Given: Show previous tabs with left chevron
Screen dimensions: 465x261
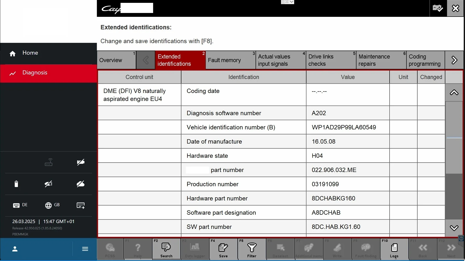Looking at the screenshot, I should (x=146, y=60).
